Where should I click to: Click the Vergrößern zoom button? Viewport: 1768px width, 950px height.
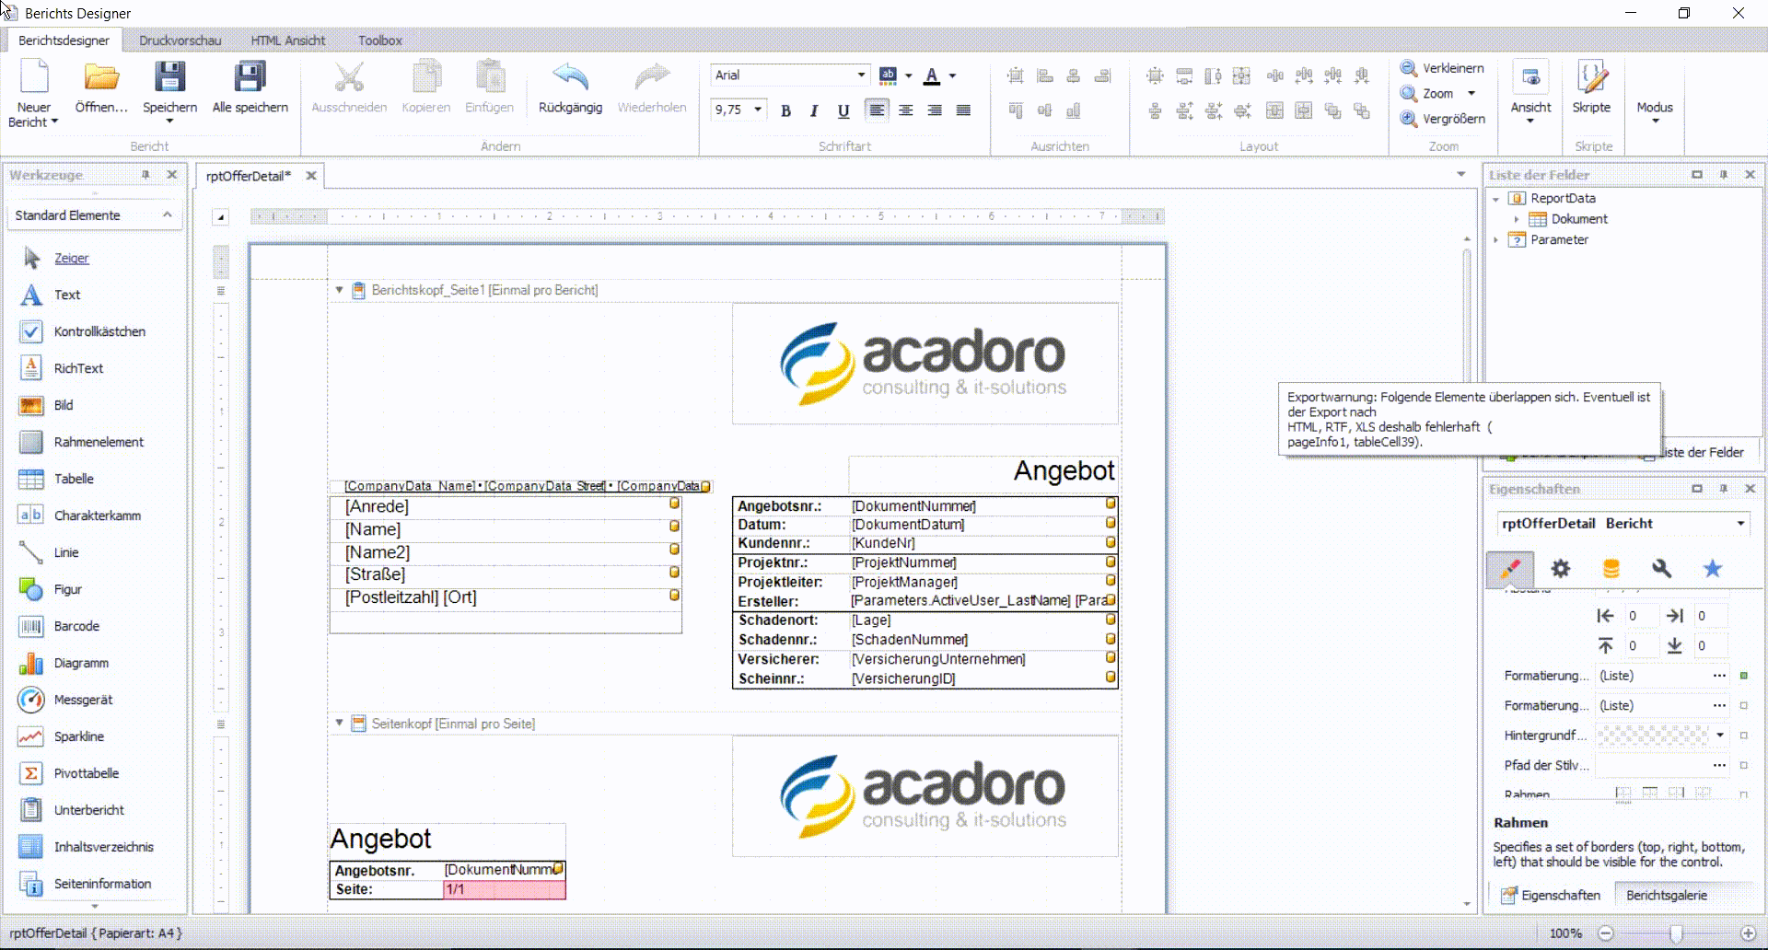(1443, 119)
